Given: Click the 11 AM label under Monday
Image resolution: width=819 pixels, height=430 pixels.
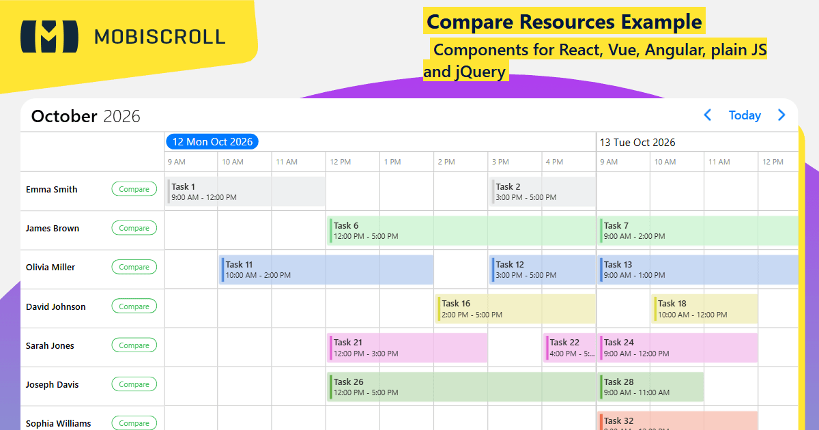Looking at the screenshot, I should [287, 162].
